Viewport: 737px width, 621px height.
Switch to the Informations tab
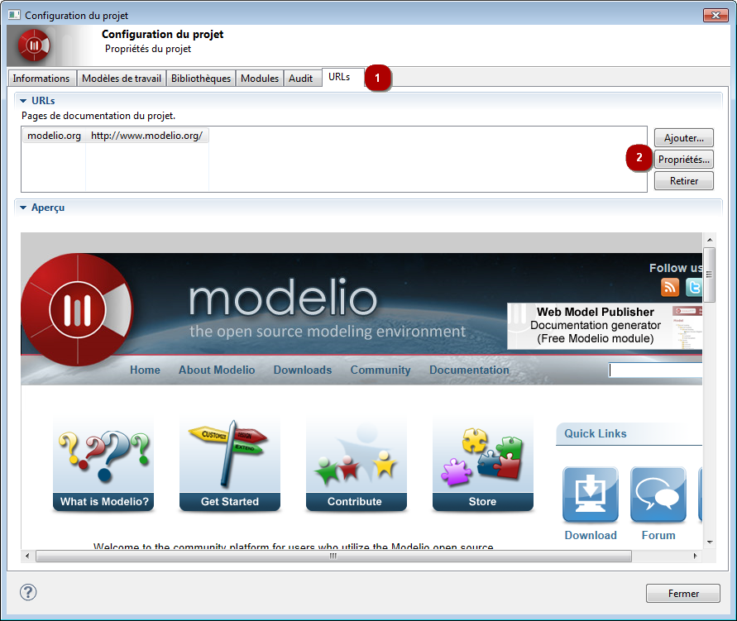pyautogui.click(x=41, y=79)
